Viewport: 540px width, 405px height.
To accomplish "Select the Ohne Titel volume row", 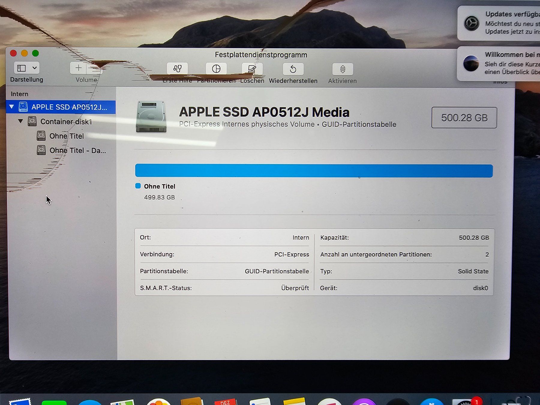I will pyautogui.click(x=61, y=136).
